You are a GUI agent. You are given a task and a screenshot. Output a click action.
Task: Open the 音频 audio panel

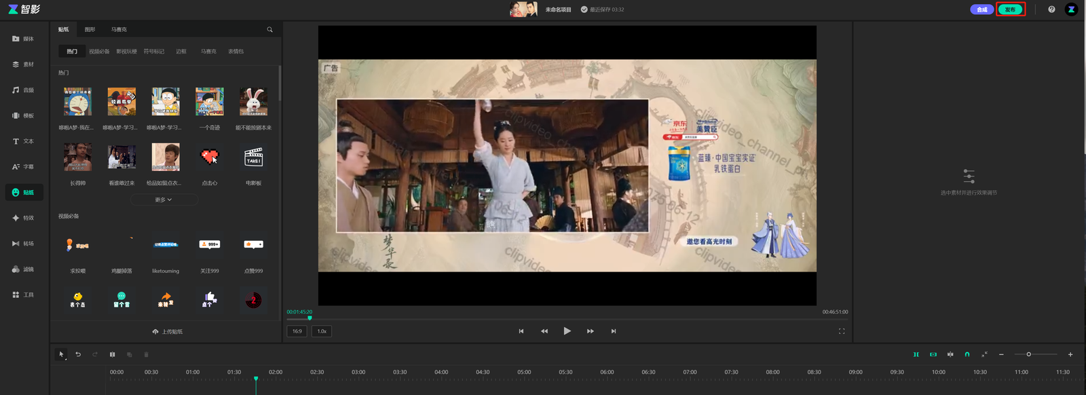(x=23, y=90)
